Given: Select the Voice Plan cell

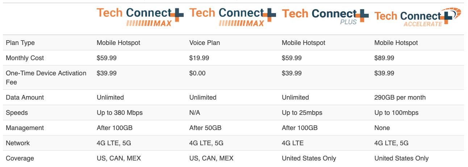Looking at the screenshot, I should tap(205, 43).
